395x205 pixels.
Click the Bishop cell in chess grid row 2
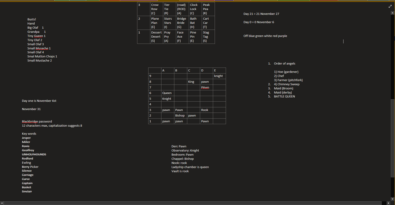pos(180,116)
